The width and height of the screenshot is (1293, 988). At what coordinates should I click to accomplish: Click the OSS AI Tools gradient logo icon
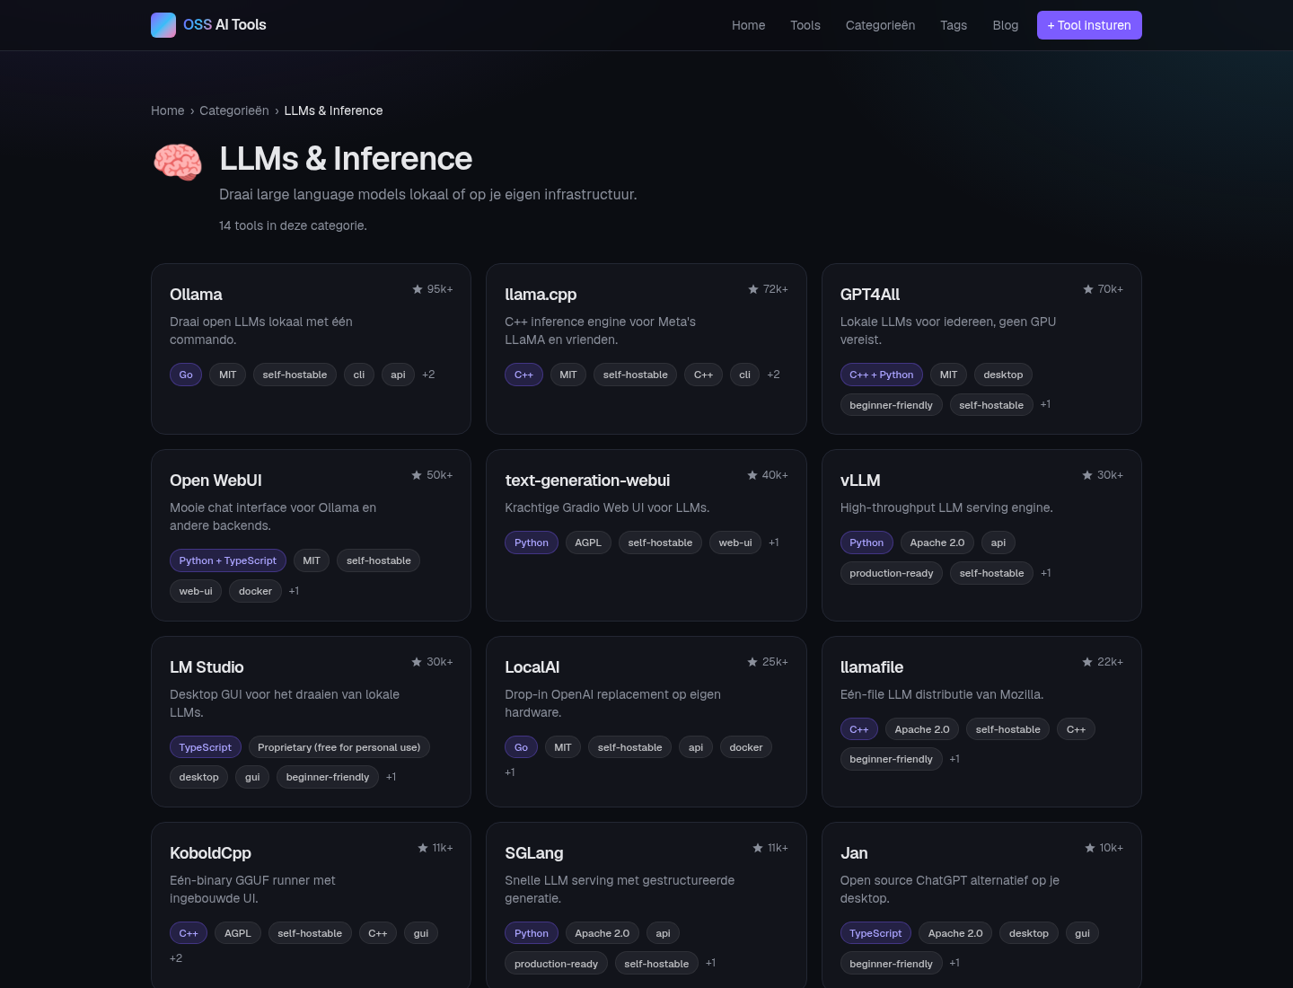[163, 25]
